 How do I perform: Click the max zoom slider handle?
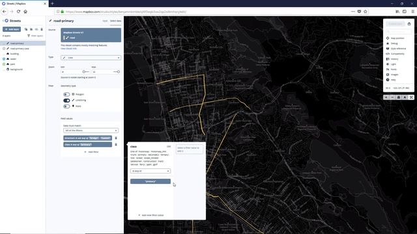coord(119,71)
